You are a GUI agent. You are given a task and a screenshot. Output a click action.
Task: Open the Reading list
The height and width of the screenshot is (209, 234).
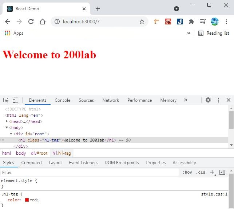coord(214,33)
